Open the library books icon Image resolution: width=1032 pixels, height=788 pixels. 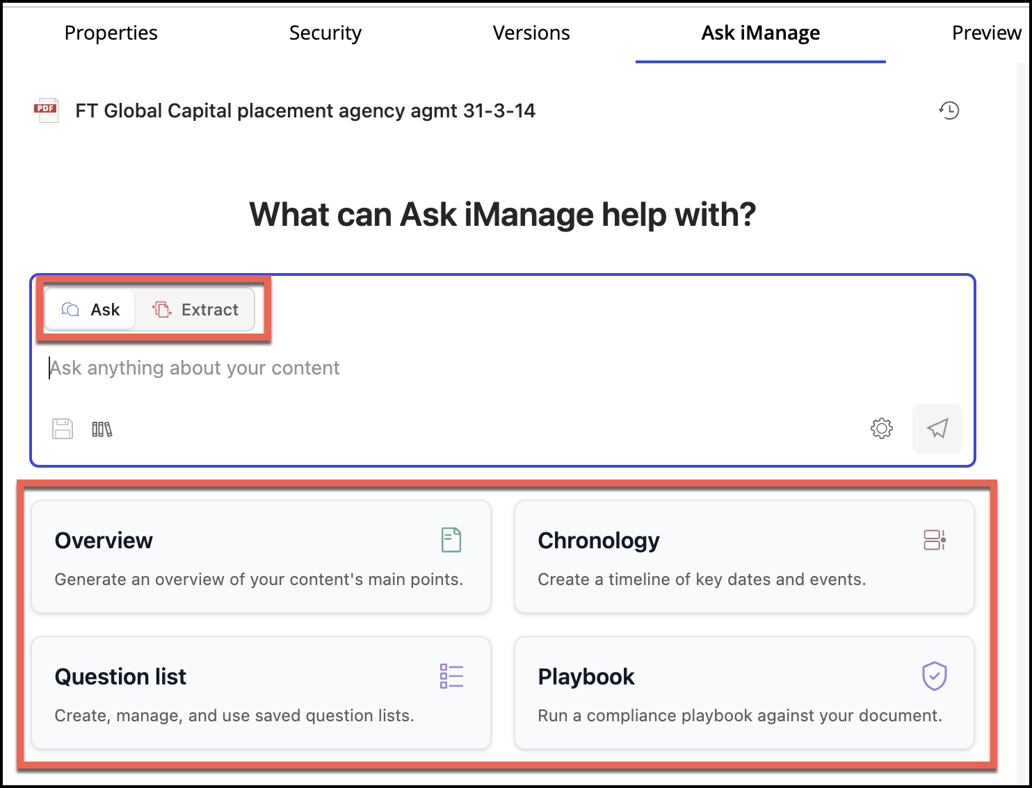click(x=102, y=429)
